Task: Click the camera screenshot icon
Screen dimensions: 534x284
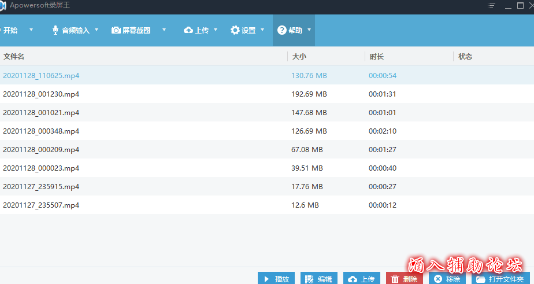Action: (x=116, y=30)
